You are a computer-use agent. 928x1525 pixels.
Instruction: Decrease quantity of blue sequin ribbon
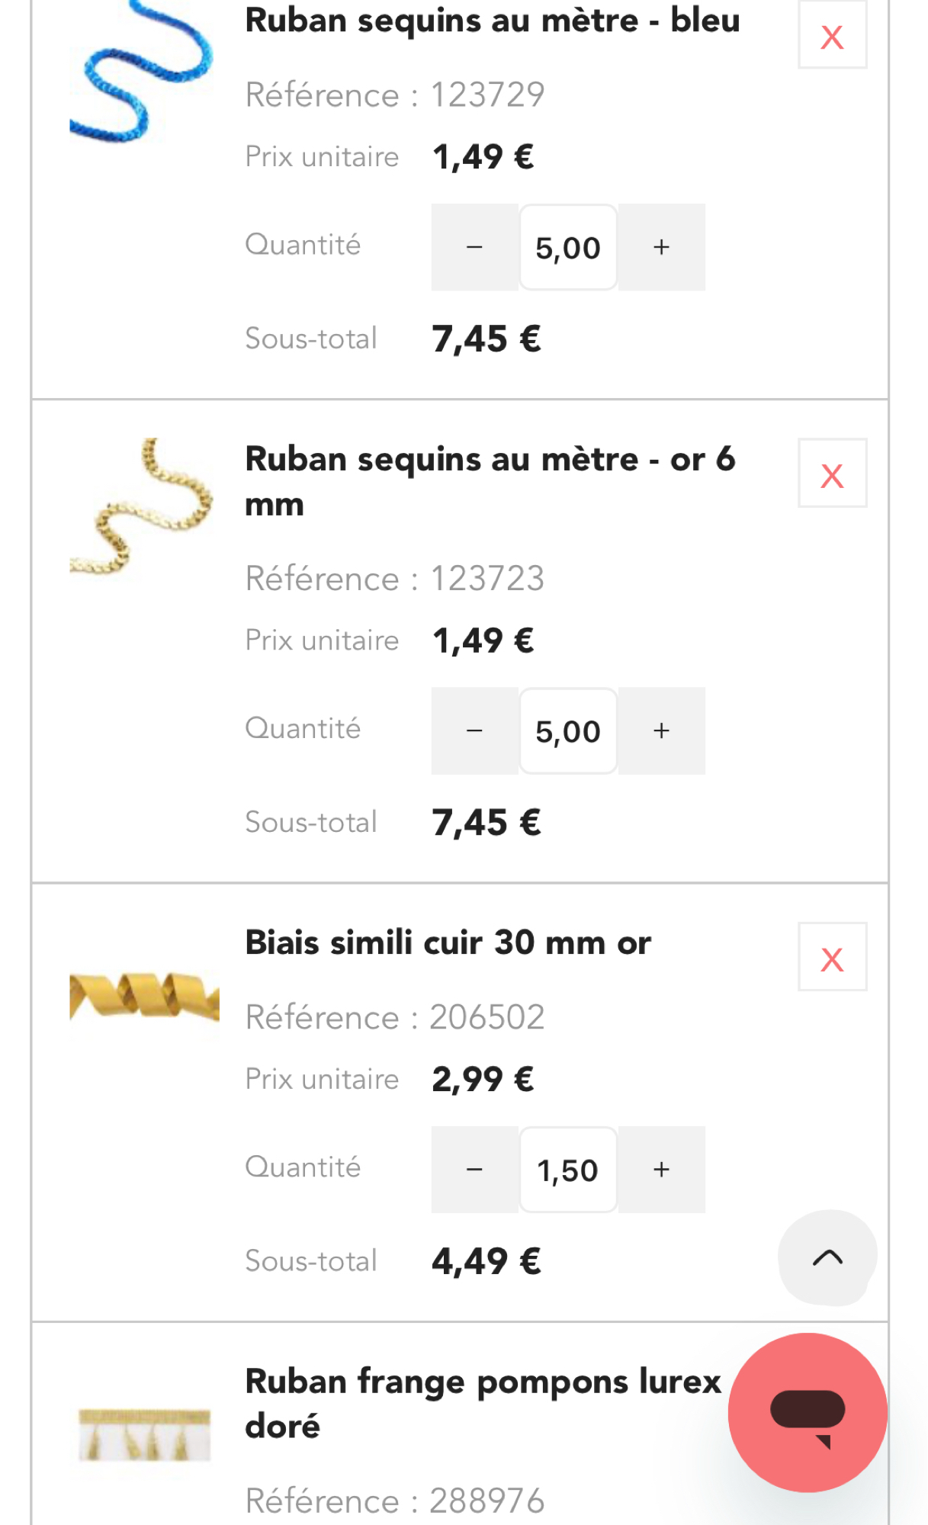pos(474,247)
